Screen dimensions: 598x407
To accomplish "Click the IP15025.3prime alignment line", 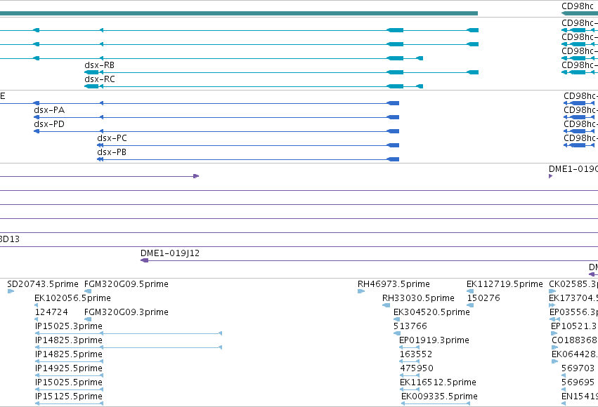I will coord(129,333).
